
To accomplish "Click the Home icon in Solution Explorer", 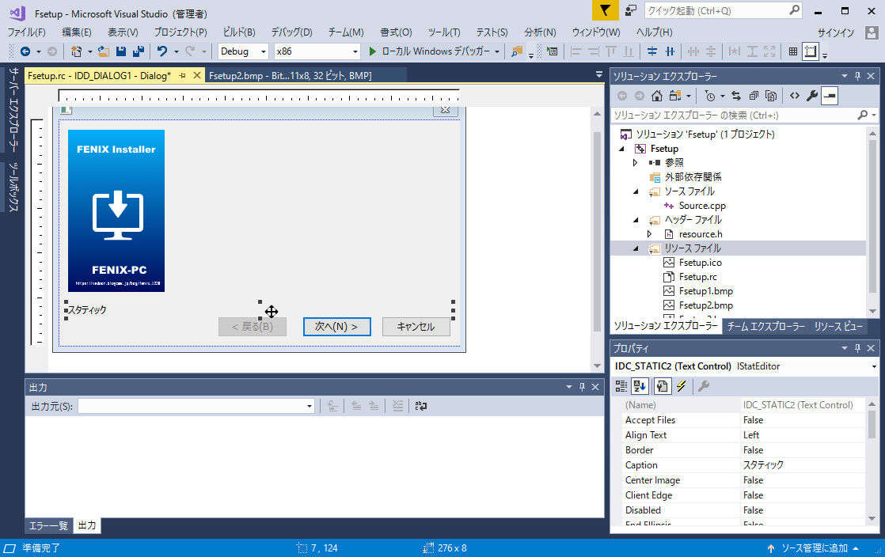I will pyautogui.click(x=656, y=96).
